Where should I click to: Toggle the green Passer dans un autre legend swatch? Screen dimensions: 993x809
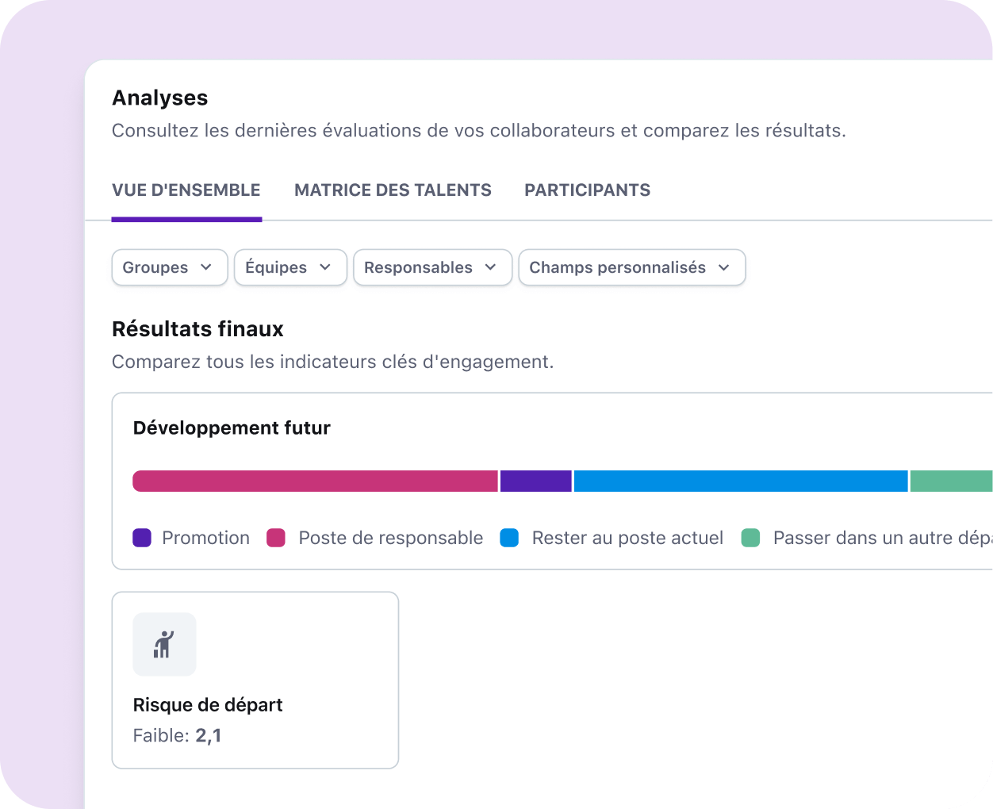[750, 538]
